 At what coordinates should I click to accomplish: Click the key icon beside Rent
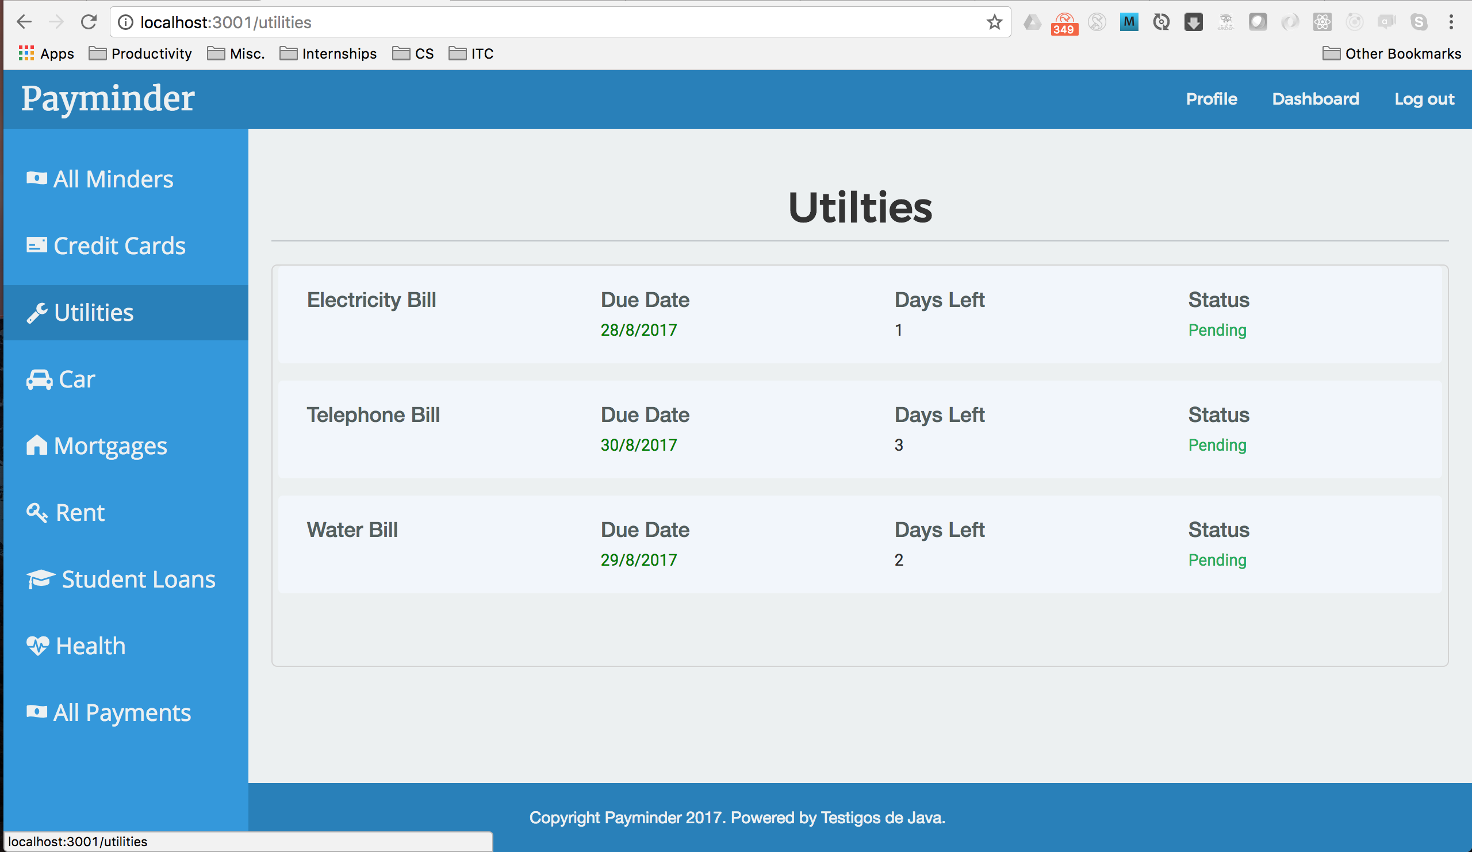(36, 513)
